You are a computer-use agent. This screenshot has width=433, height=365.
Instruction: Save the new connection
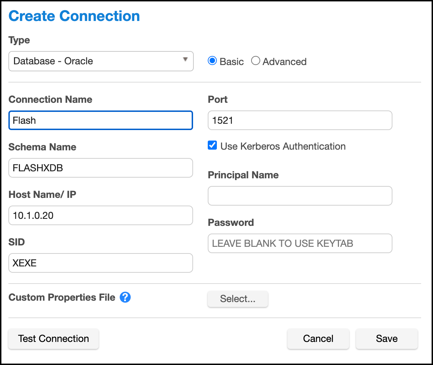pos(386,339)
